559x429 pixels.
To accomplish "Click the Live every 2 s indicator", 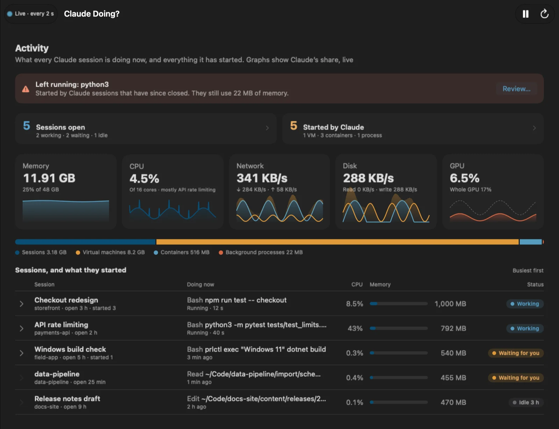I will 31,14.
